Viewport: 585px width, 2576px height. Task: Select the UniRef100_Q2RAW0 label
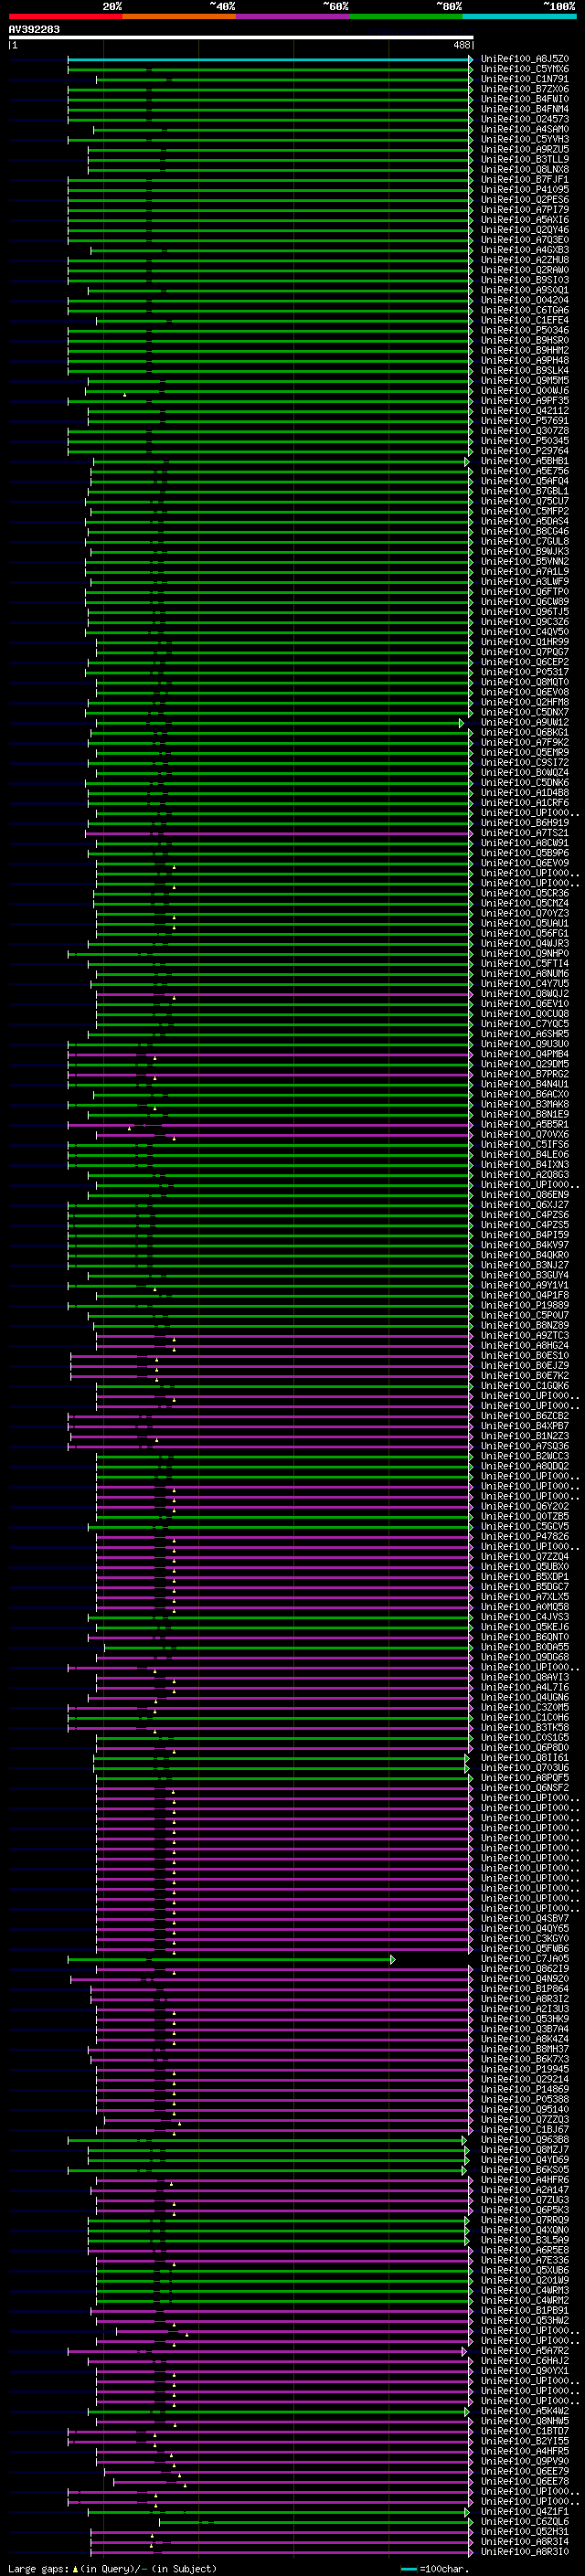(x=524, y=270)
